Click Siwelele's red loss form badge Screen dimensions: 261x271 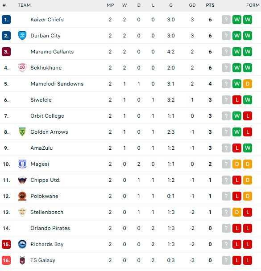point(237,100)
